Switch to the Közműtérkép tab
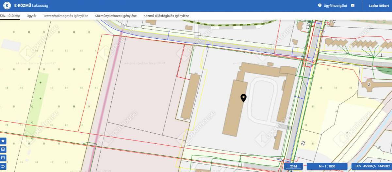 click(x=10, y=16)
